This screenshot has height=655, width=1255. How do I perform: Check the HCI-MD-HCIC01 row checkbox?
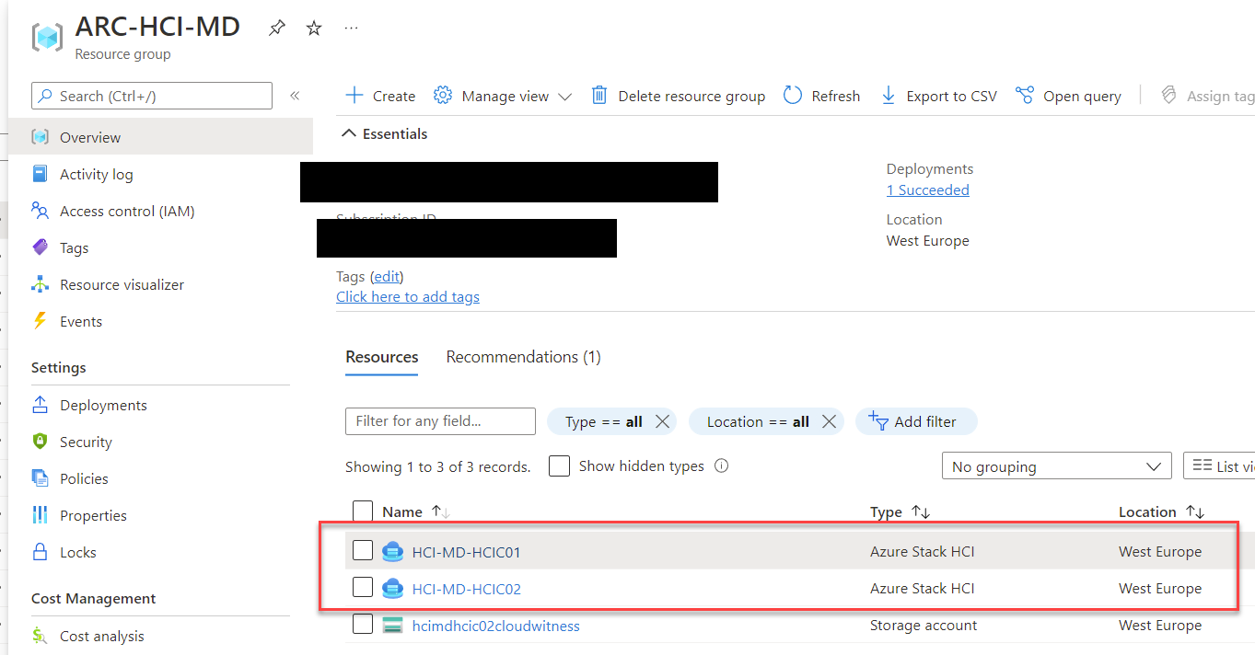click(363, 551)
